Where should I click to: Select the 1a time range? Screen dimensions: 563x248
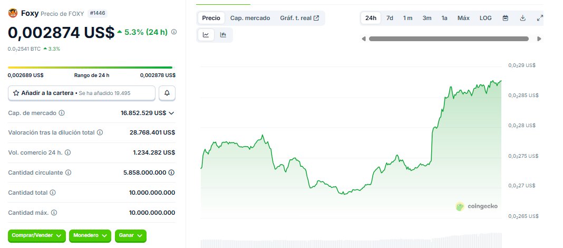[444, 18]
